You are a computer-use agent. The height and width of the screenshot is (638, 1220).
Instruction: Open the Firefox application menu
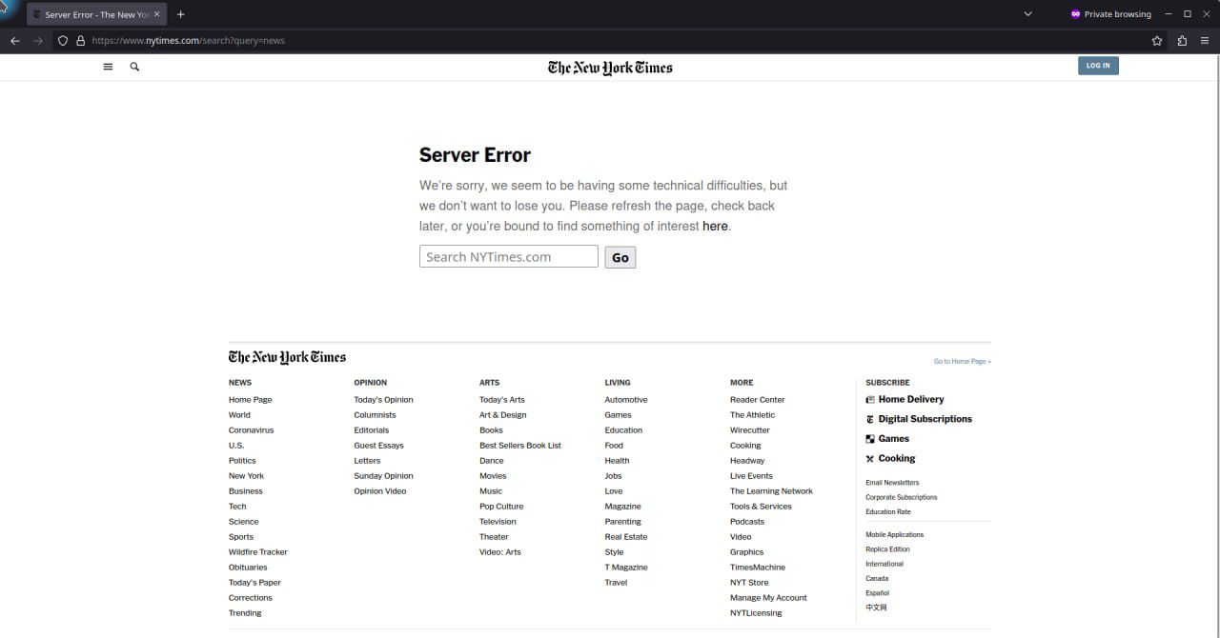1205,41
